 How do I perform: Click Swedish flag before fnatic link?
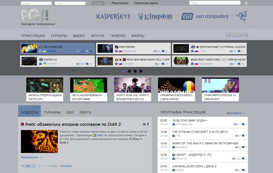(x=95, y=135)
